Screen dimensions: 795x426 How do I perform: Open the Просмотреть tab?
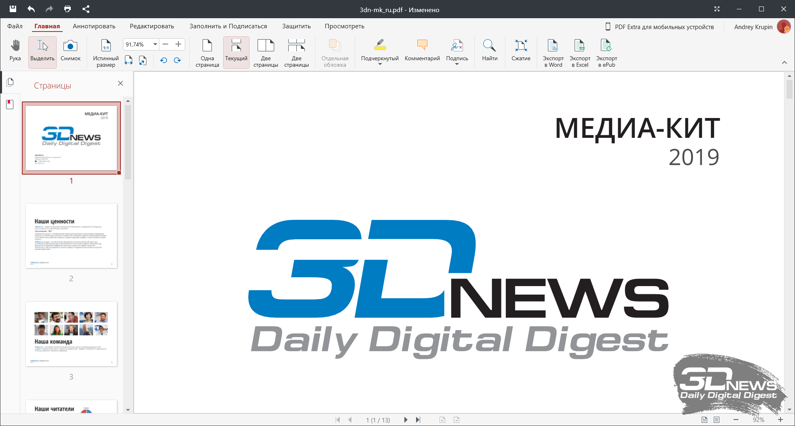pyautogui.click(x=345, y=26)
